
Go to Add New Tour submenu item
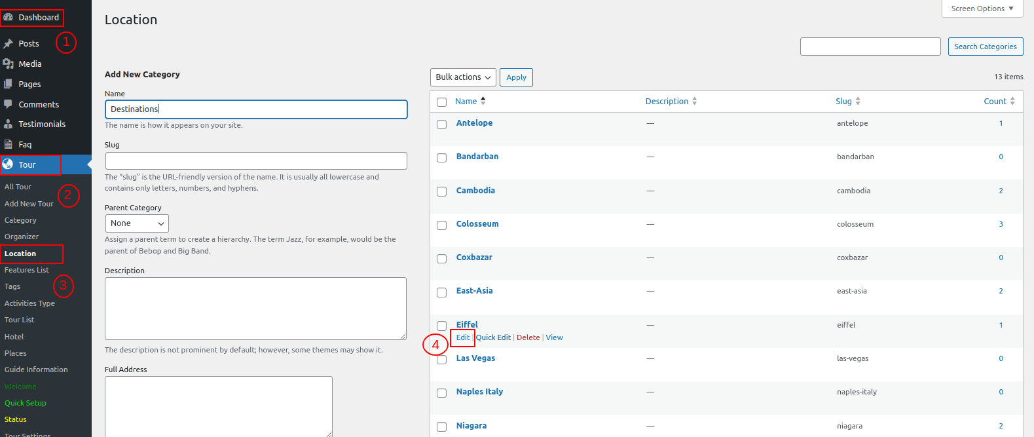click(29, 204)
